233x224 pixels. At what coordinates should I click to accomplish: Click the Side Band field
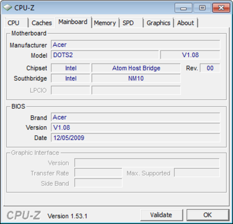tap(98, 183)
